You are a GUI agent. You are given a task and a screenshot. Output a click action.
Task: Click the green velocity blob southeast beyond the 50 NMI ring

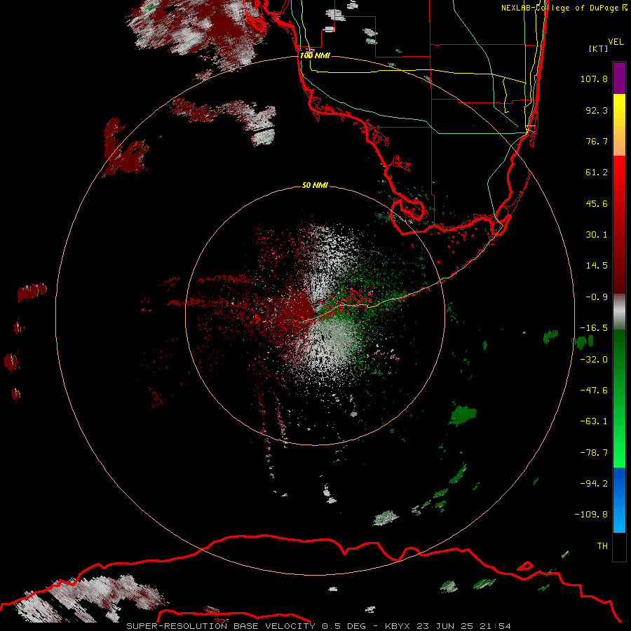pos(463,415)
